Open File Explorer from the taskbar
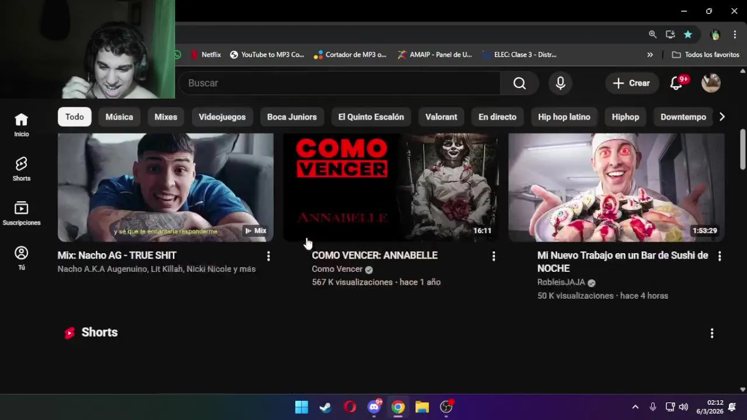This screenshot has width=747, height=420. tap(422, 407)
